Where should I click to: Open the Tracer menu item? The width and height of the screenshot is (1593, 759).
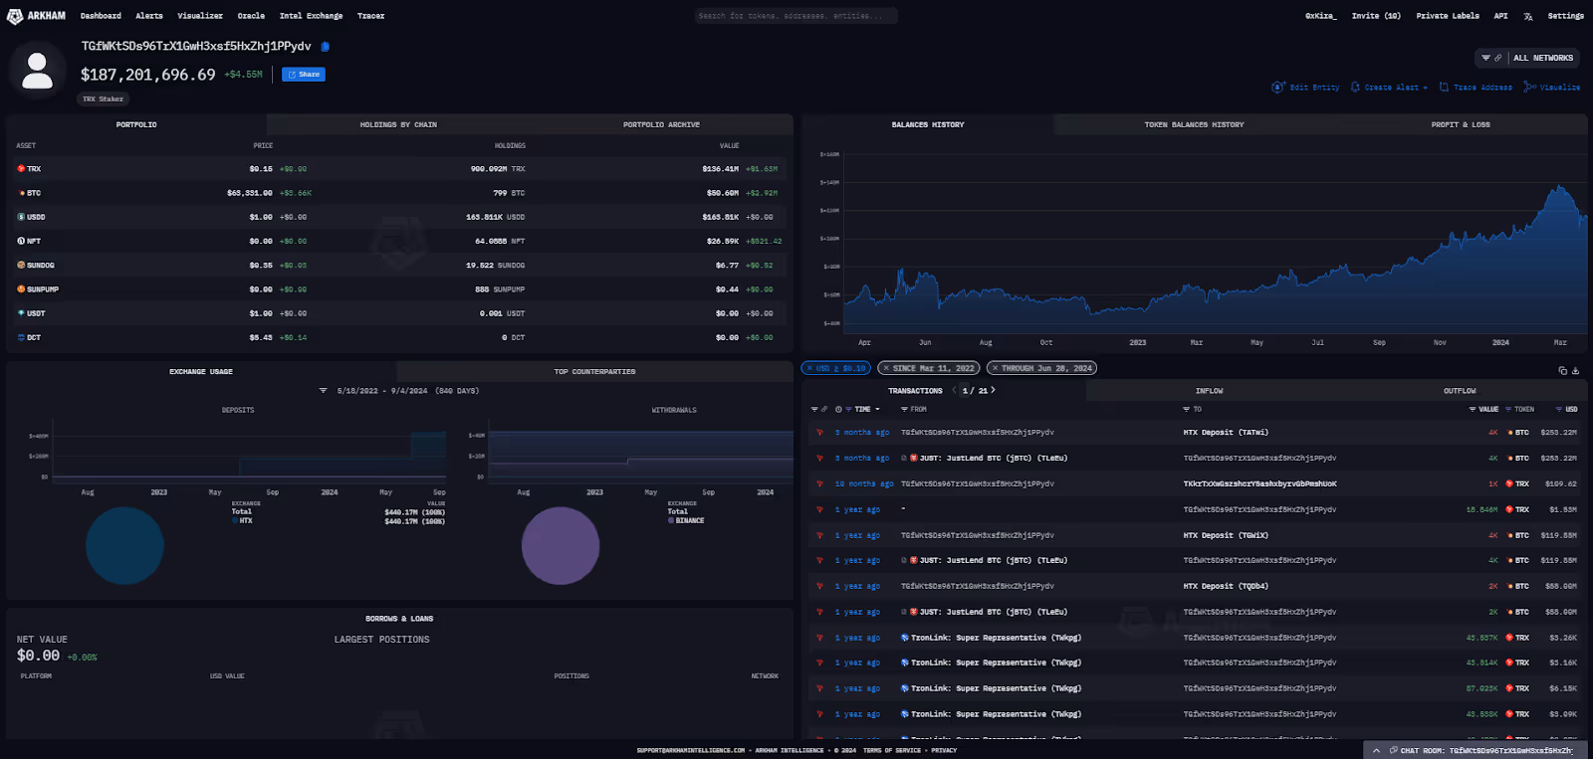(370, 16)
